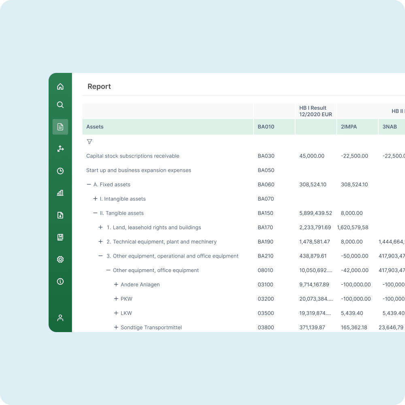Click the info circle icon
Image resolution: width=405 pixels, height=405 pixels.
coord(60,281)
